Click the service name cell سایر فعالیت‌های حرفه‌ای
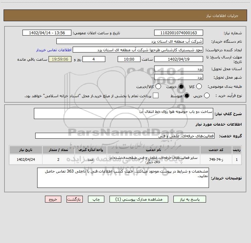 pyautogui.click(x=153, y=159)
